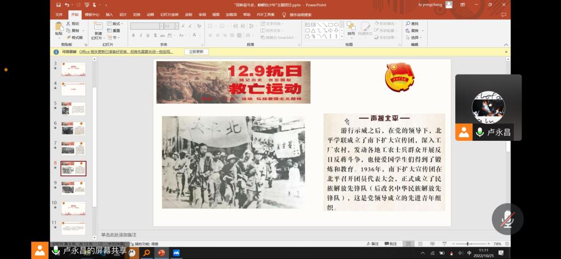Open the Section (节) dropdown
561x259 pixels.
coord(113,37)
